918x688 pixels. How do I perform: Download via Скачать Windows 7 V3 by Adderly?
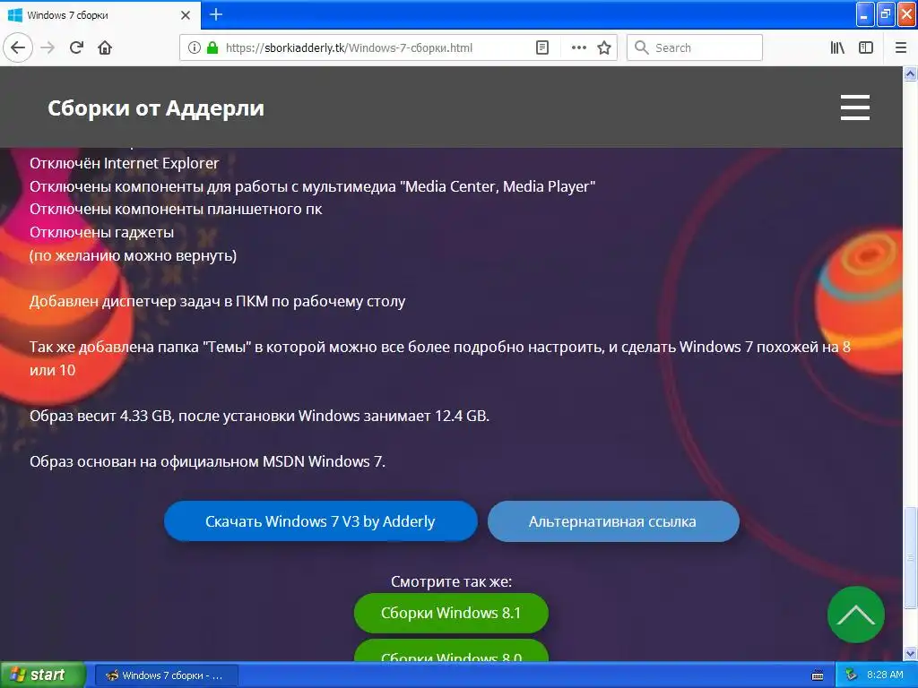coord(321,521)
